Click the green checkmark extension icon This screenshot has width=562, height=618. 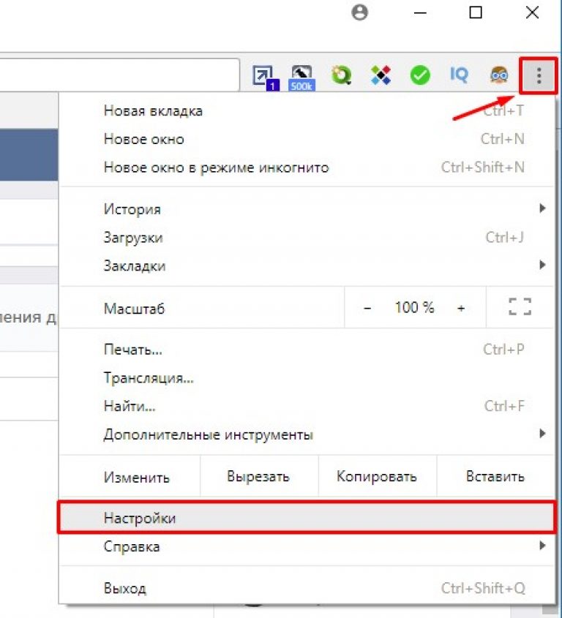[420, 75]
